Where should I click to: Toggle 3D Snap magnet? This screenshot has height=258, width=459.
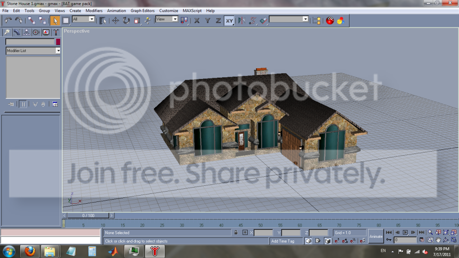click(337, 241)
